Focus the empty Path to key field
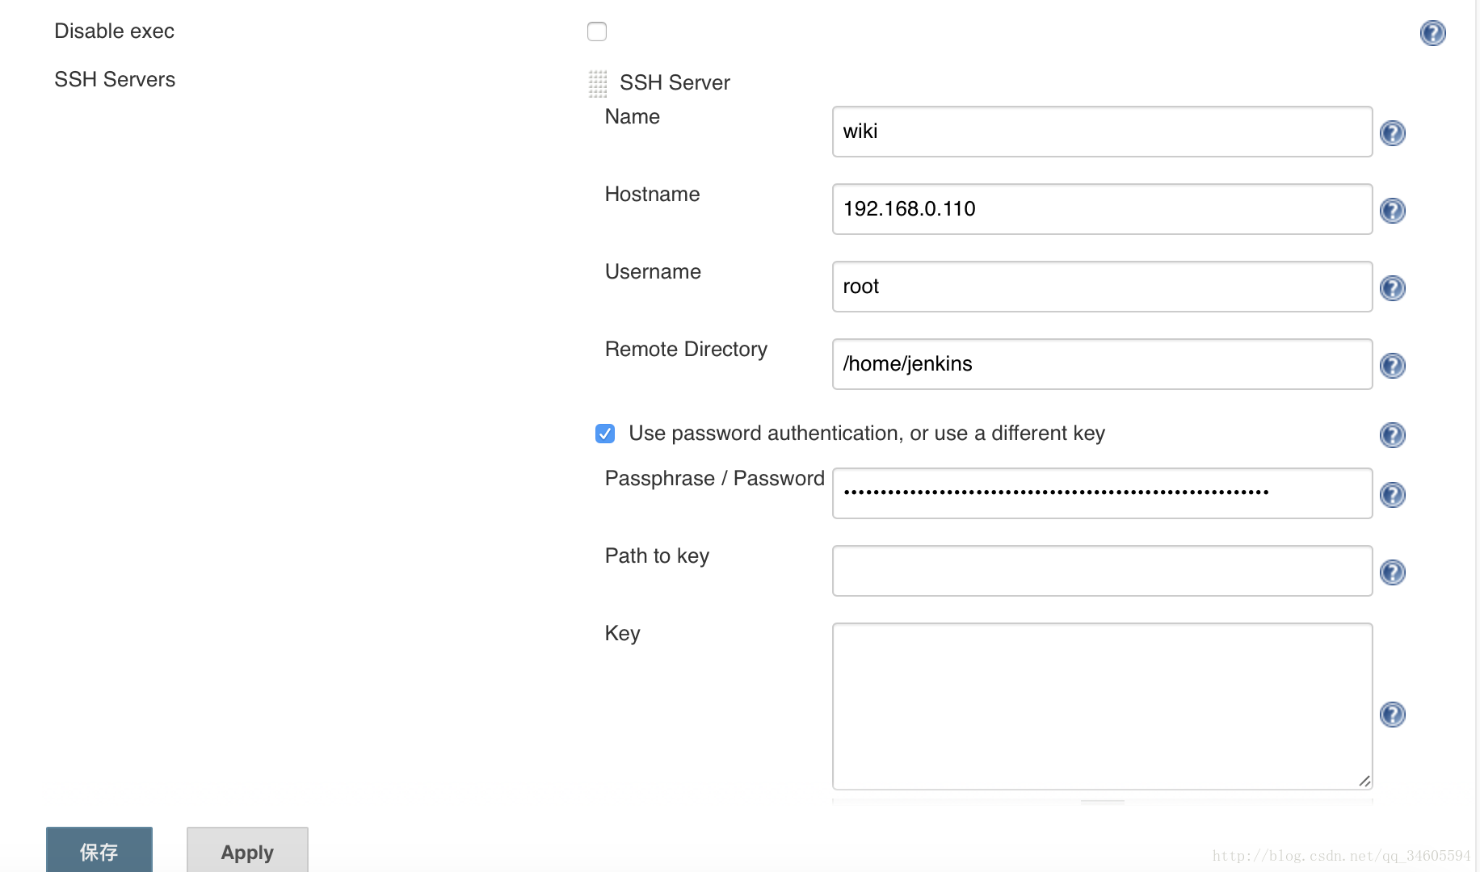Viewport: 1480px width, 872px height. [x=1102, y=571]
